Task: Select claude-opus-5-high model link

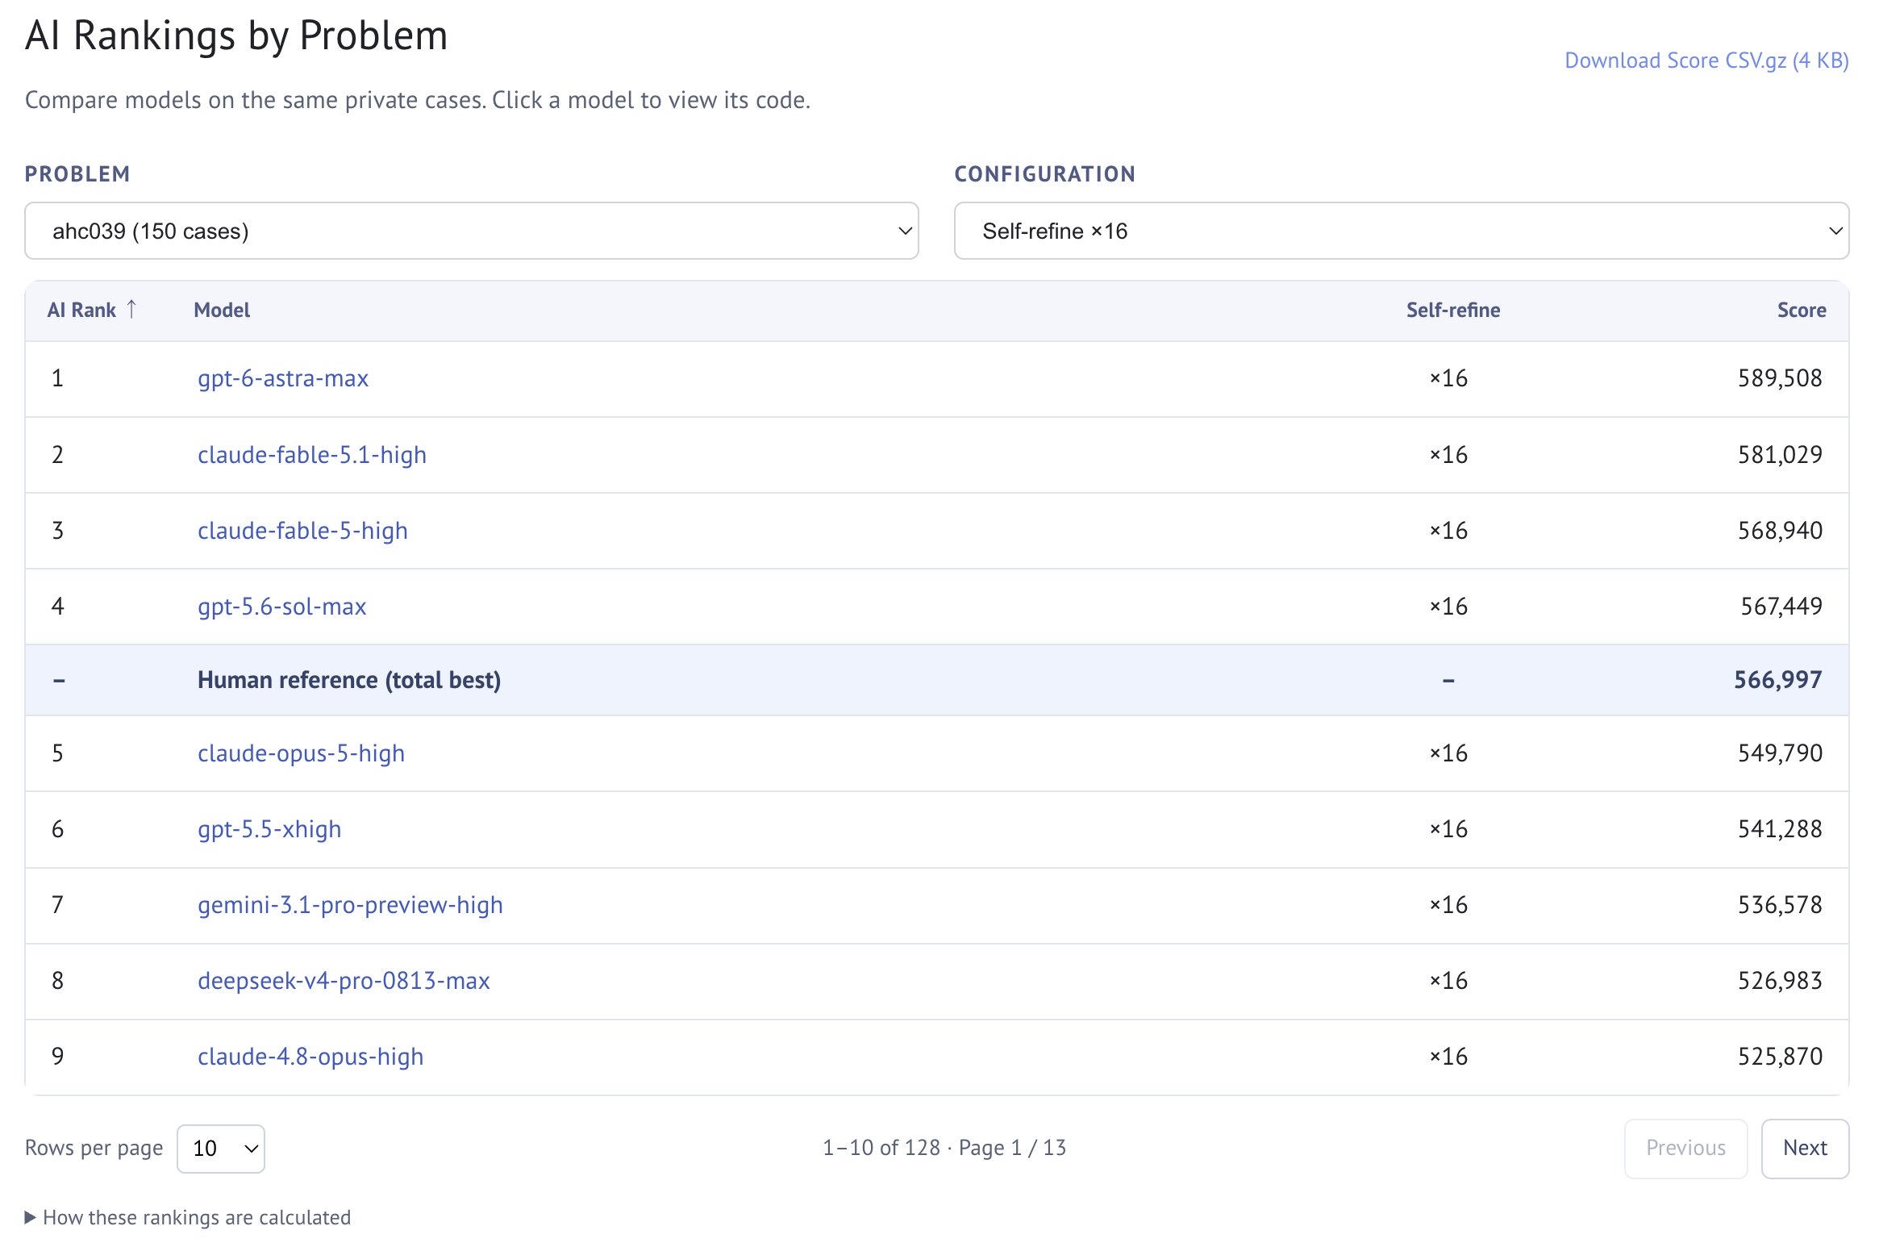Action: click(x=301, y=753)
